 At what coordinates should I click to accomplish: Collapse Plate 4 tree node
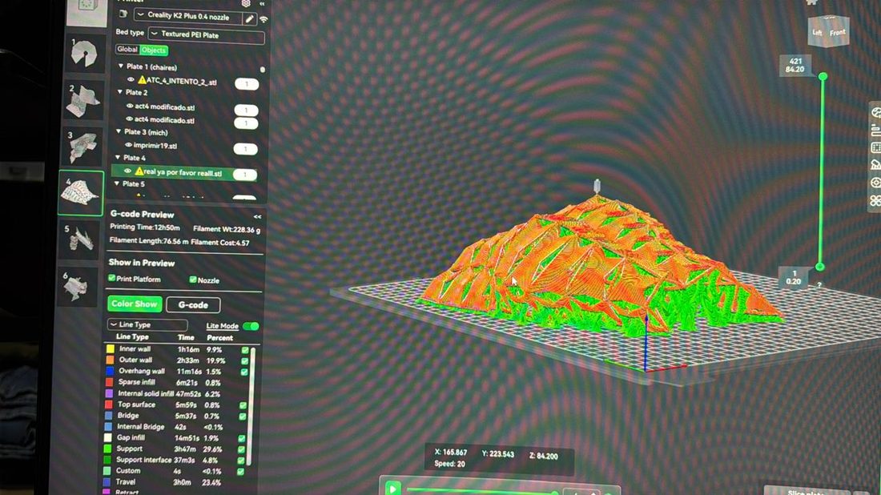click(118, 158)
